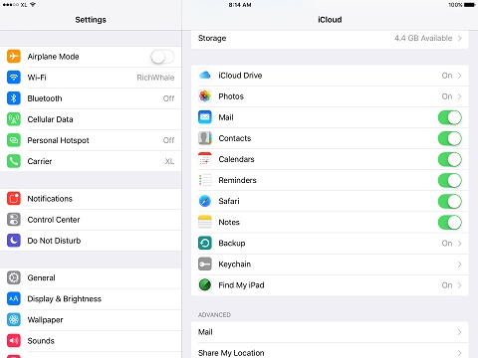Open Personal Hotspot settings

91,140
